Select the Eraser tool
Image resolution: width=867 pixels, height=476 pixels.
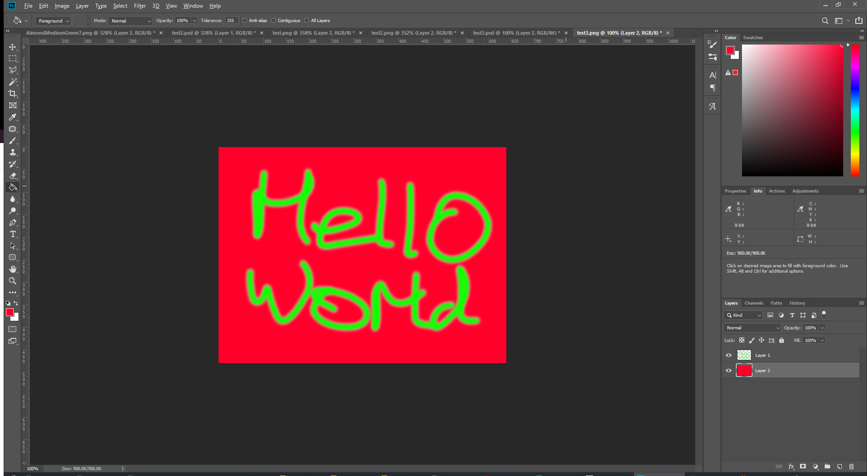pyautogui.click(x=13, y=175)
